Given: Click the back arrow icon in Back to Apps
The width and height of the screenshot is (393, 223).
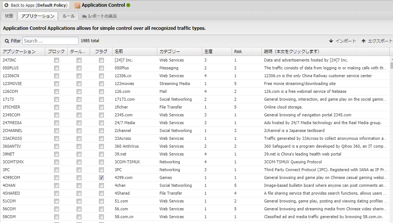Looking at the screenshot, I should tap(6, 6).
